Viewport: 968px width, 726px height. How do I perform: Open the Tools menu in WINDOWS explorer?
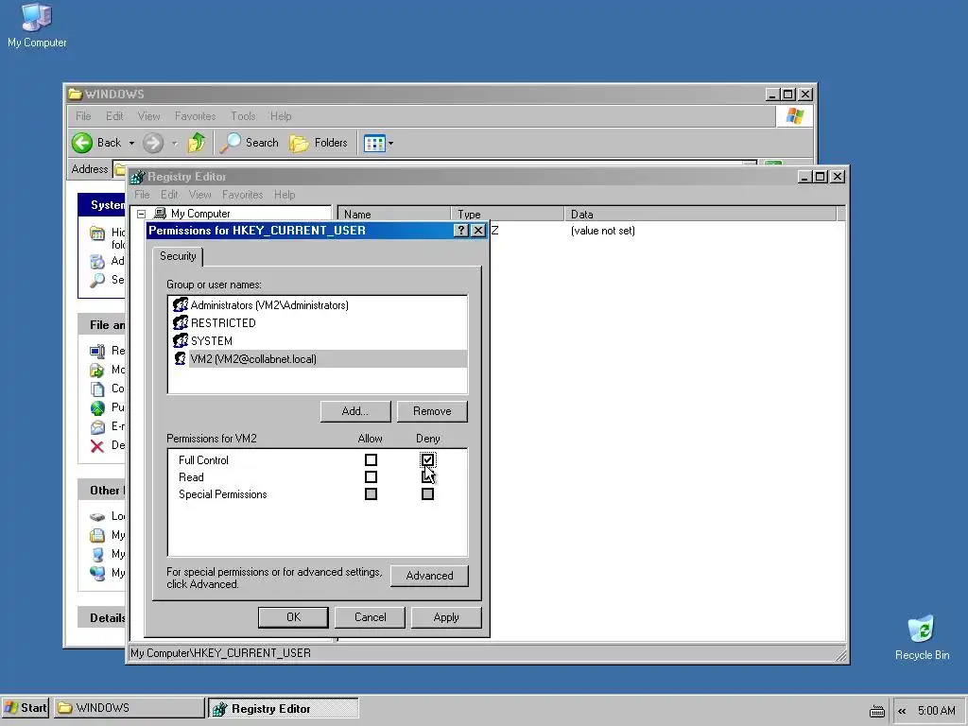pyautogui.click(x=243, y=116)
